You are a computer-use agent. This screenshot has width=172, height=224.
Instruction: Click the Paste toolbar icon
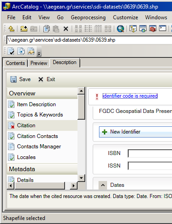56,29
